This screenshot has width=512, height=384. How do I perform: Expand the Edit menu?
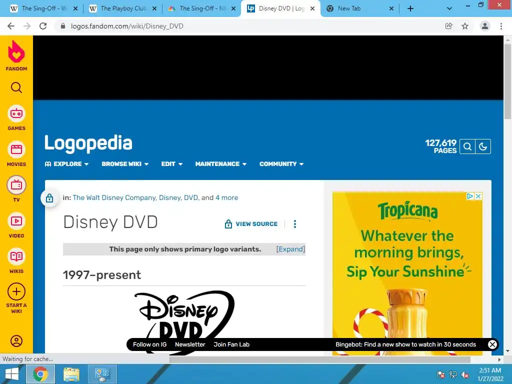point(172,164)
